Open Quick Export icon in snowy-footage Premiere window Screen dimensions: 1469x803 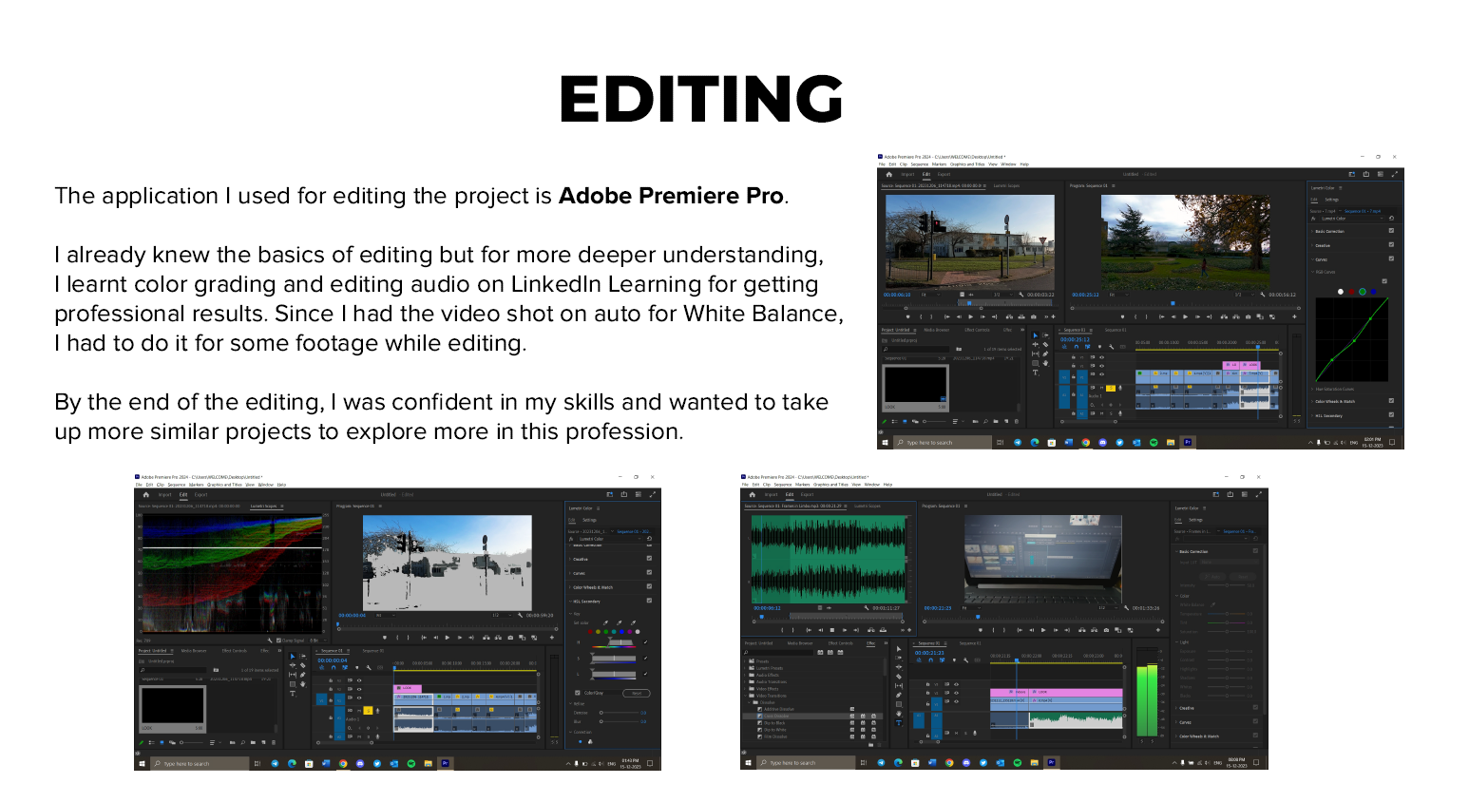[624, 494]
